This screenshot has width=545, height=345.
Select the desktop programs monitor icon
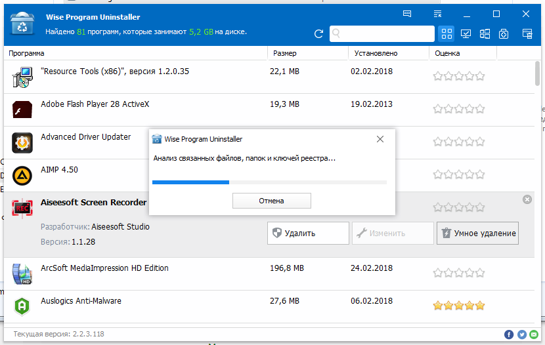click(466, 33)
